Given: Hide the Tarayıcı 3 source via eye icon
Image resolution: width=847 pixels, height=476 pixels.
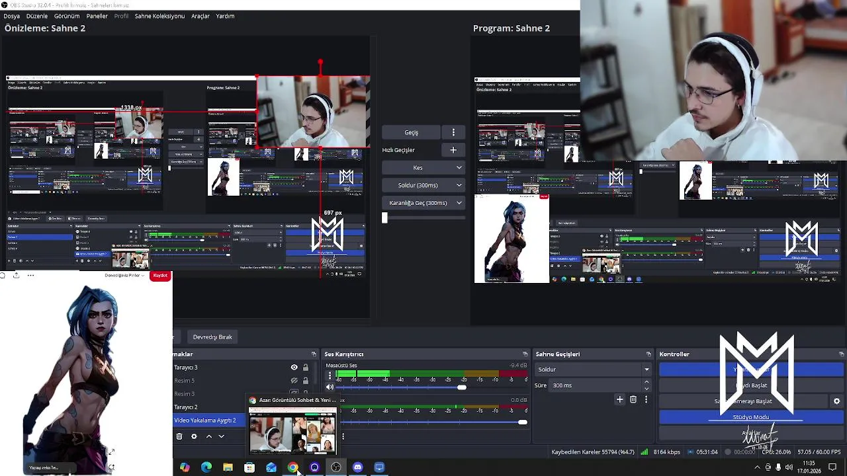Looking at the screenshot, I should click(x=294, y=368).
